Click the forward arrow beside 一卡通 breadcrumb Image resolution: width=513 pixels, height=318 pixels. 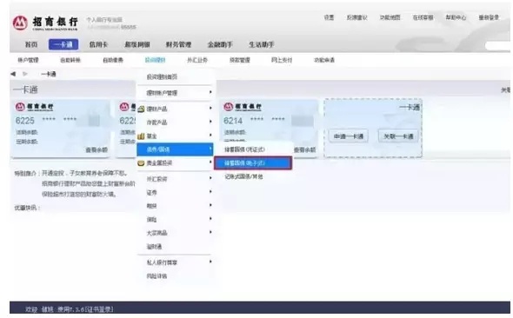click(x=25, y=74)
